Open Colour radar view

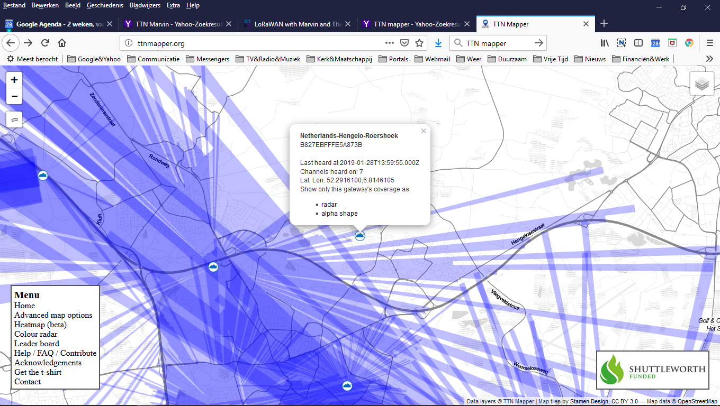coord(35,334)
